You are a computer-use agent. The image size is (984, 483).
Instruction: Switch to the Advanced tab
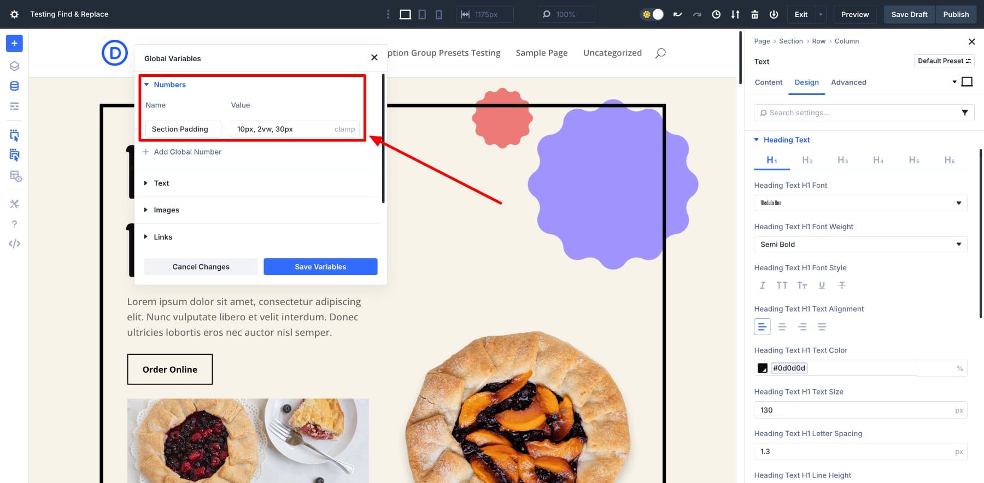848,82
